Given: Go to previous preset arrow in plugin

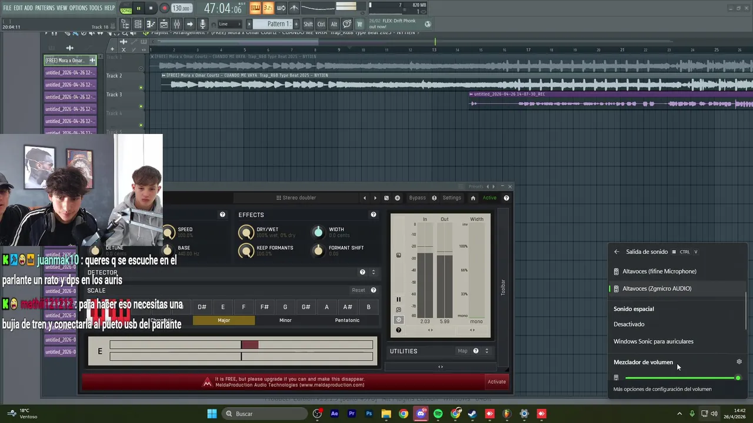Looking at the screenshot, I should [x=364, y=198].
